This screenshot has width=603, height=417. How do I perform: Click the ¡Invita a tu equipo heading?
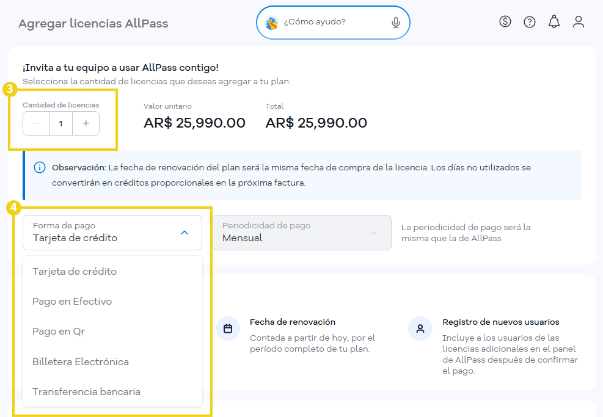click(x=120, y=68)
